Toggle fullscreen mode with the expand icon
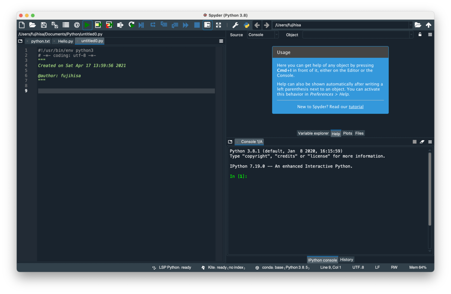This screenshot has height=294, width=451. click(218, 25)
